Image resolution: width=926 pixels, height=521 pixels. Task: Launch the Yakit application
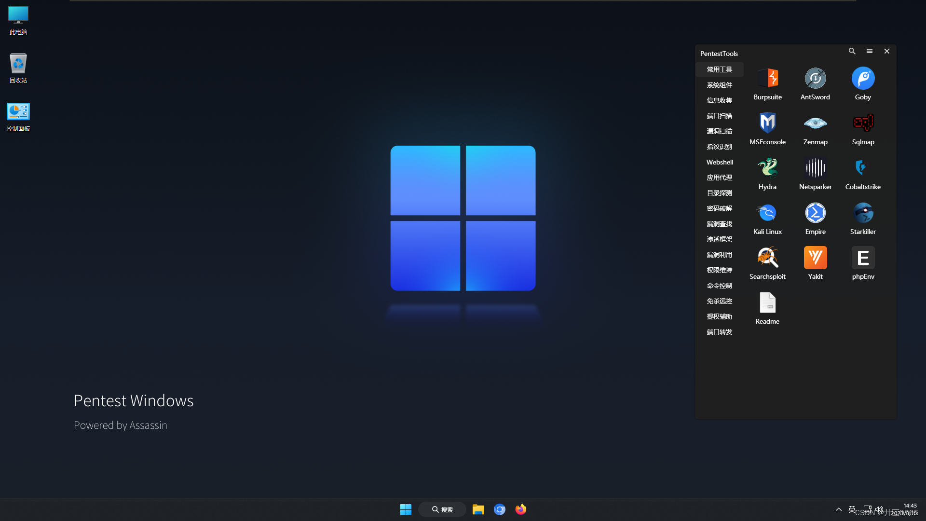(815, 258)
